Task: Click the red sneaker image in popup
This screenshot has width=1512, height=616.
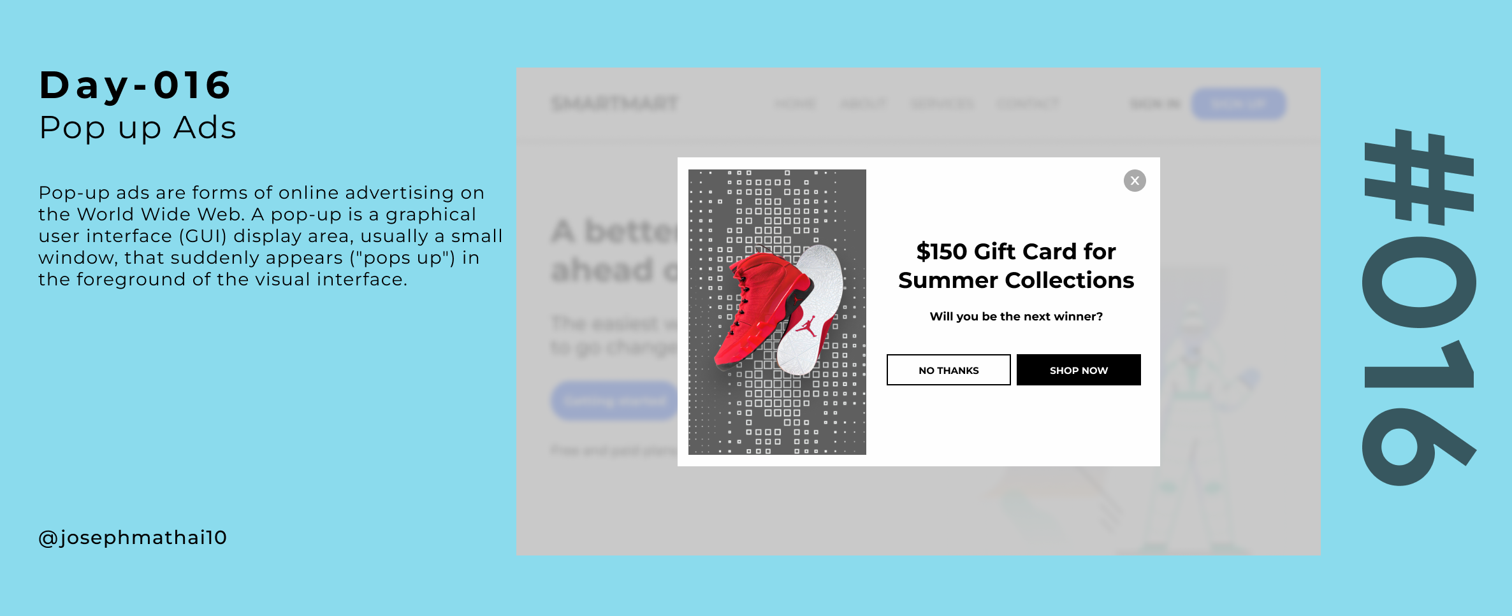Action: click(777, 312)
